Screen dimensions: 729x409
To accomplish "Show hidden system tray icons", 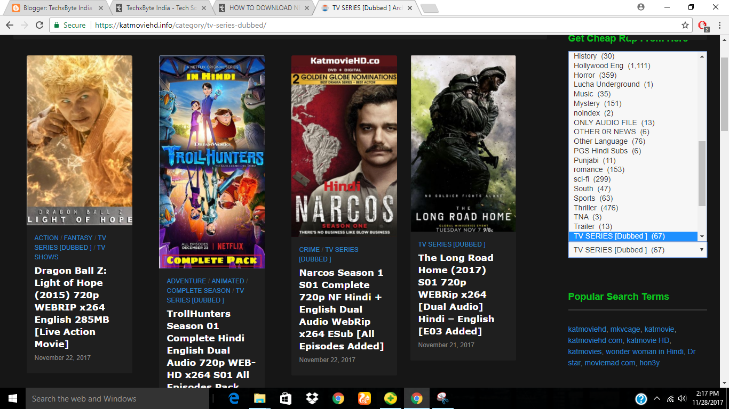I will pyautogui.click(x=657, y=398).
